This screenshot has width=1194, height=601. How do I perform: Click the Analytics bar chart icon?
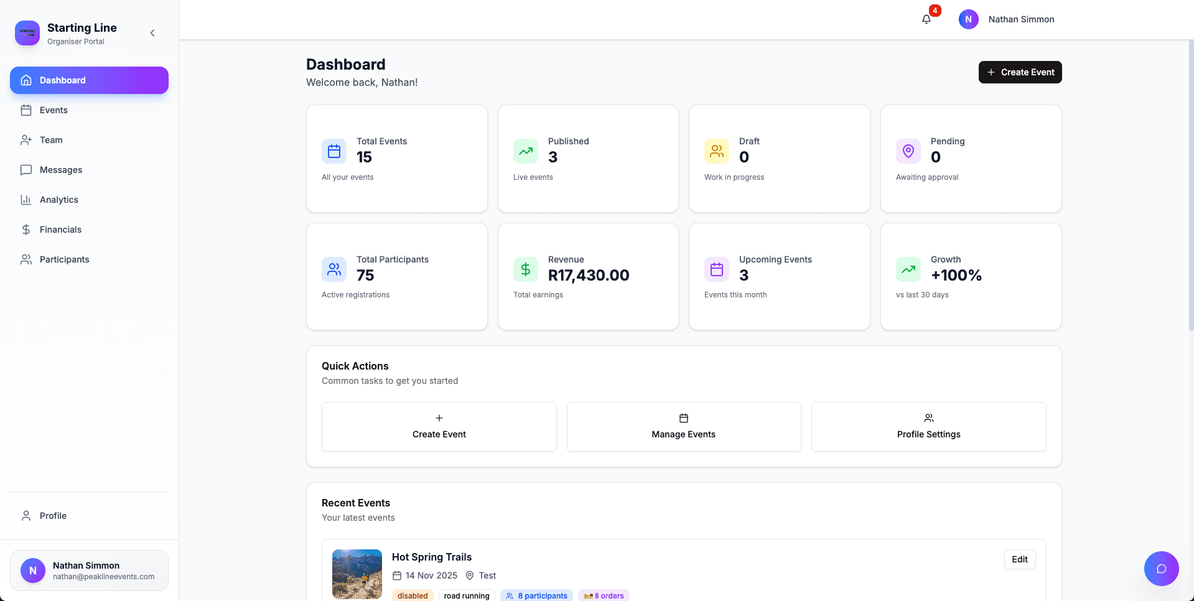coord(26,200)
